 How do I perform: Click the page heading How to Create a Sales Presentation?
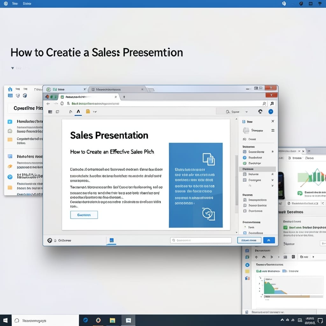pos(97,53)
